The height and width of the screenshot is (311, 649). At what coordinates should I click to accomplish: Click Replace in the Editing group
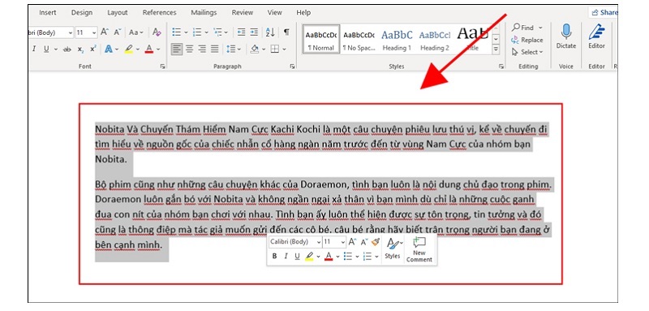(527, 40)
